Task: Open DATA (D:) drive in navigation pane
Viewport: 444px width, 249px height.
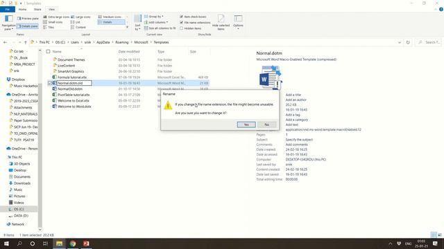Action: [21, 216]
